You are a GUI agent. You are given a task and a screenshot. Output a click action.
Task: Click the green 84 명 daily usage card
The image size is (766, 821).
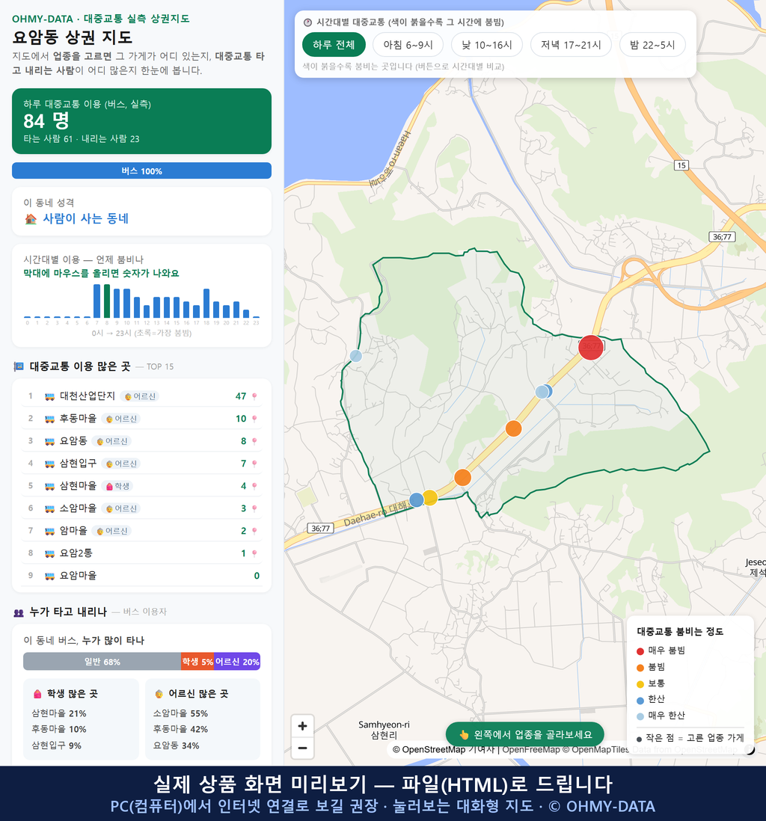[x=141, y=121]
